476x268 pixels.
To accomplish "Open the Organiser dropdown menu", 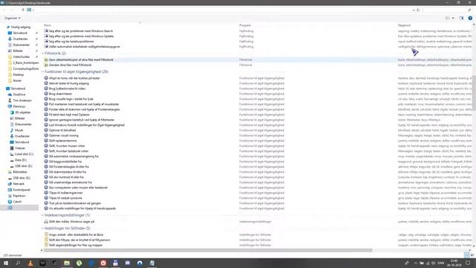I will pyautogui.click(x=12, y=18).
